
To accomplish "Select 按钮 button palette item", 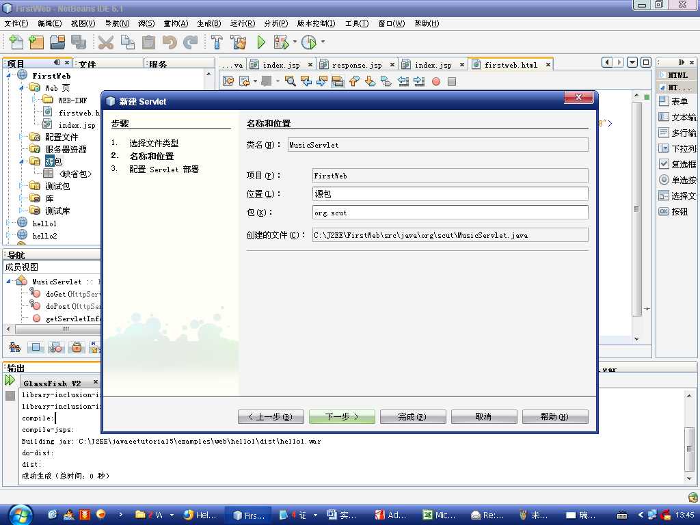I will pyautogui.click(x=674, y=212).
